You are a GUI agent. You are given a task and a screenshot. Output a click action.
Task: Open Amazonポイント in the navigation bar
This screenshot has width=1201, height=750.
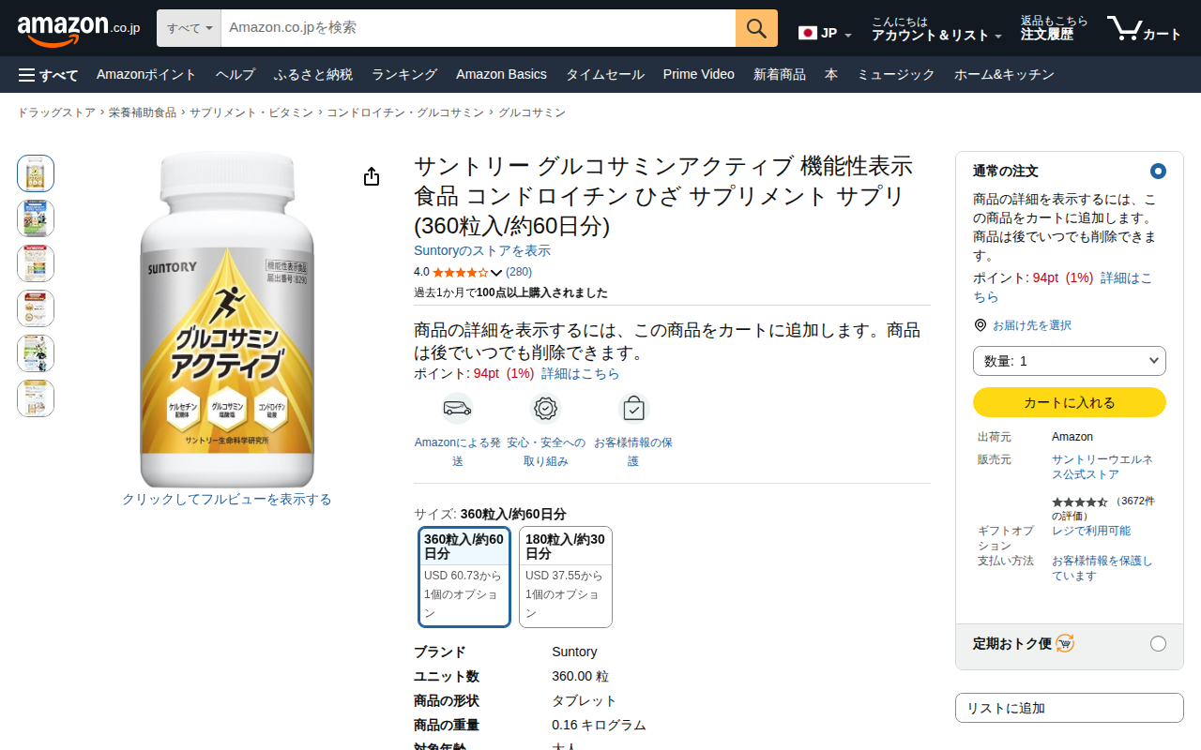(146, 74)
